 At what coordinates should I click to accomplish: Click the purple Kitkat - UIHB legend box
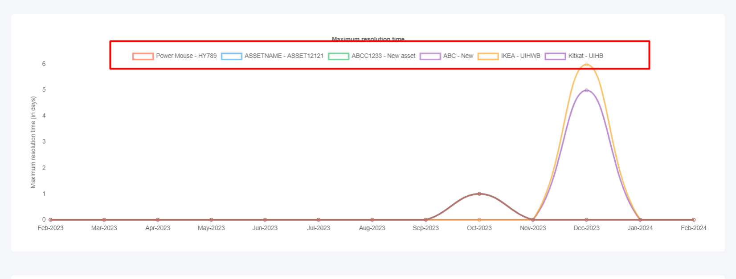coord(555,56)
